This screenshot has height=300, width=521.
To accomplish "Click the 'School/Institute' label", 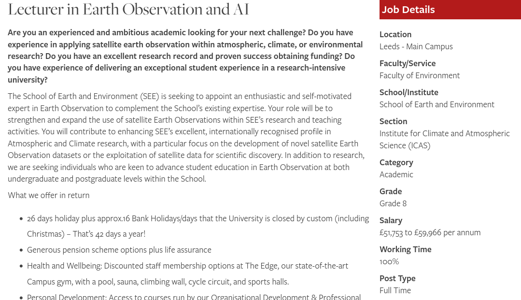I will [408, 92].
